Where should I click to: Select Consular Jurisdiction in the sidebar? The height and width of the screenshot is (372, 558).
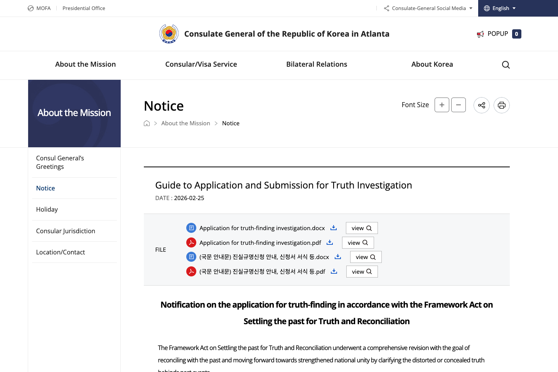66,231
